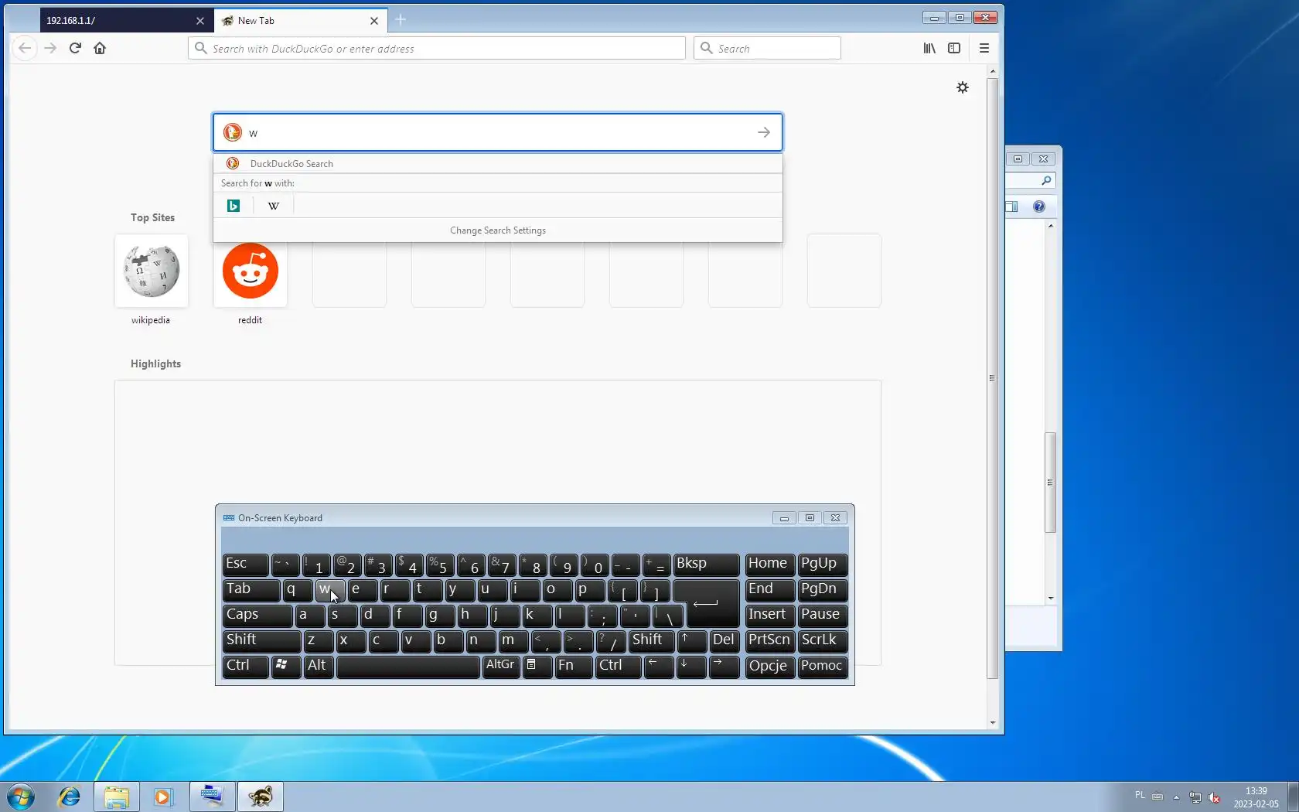Click the left arrow key on keyboard
The image size is (1299, 812).
[660, 667]
